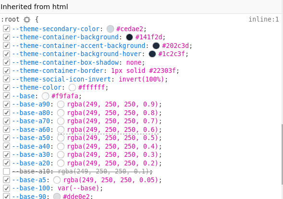Click the --base-a90 color swatch

point(61,104)
